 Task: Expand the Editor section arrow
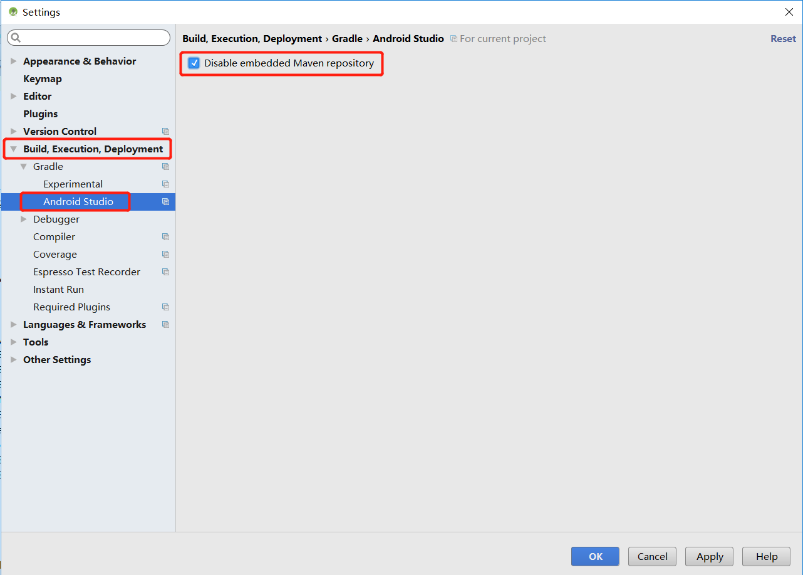pyautogui.click(x=13, y=97)
